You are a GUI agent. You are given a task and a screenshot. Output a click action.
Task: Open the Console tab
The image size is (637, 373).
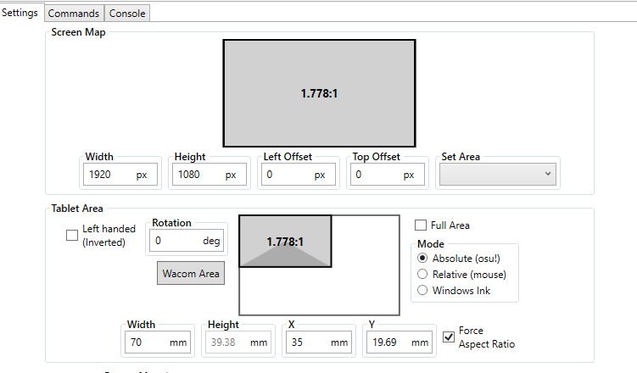pos(127,14)
